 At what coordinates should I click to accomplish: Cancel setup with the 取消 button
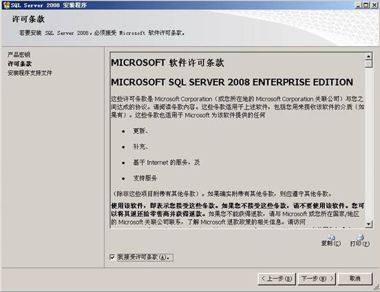(355, 279)
